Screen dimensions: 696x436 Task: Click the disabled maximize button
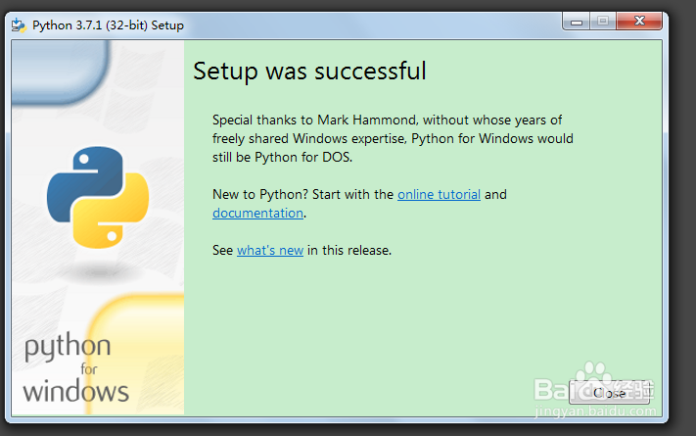coord(603,21)
